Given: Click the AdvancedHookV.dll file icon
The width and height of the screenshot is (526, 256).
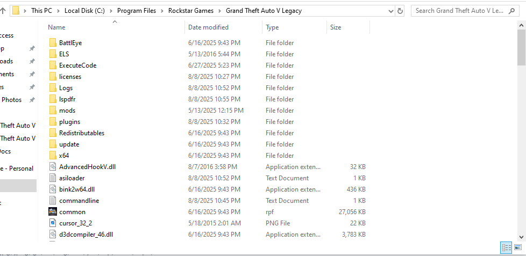Looking at the screenshot, I should coord(53,167).
